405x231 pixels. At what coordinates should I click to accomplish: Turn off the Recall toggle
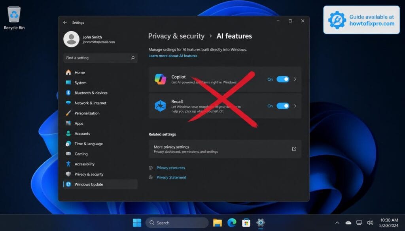coord(283,106)
